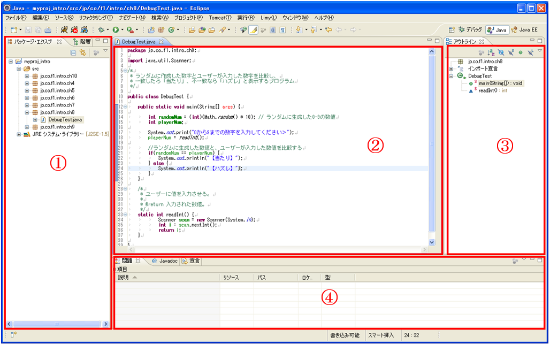Click the Open Perspective icon
The width and height of the screenshot is (550, 344).
450,30
